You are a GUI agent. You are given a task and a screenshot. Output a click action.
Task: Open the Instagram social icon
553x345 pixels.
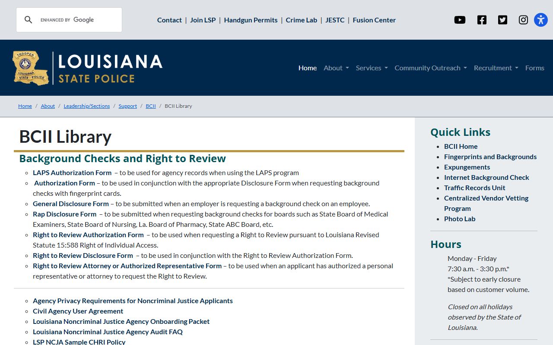tap(523, 20)
